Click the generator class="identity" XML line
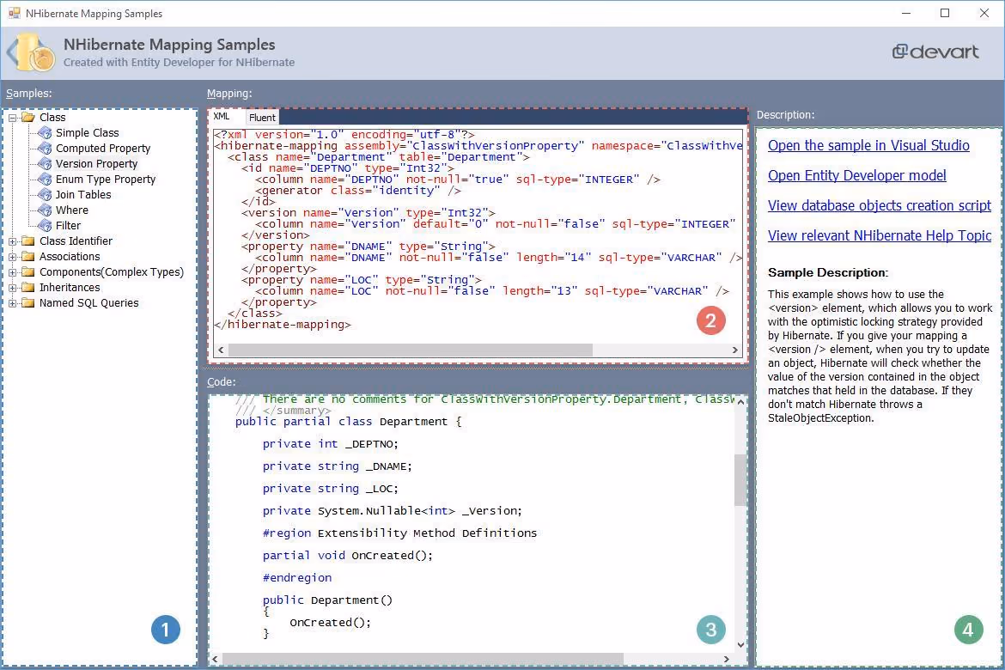This screenshot has height=670, width=1005. click(357, 191)
